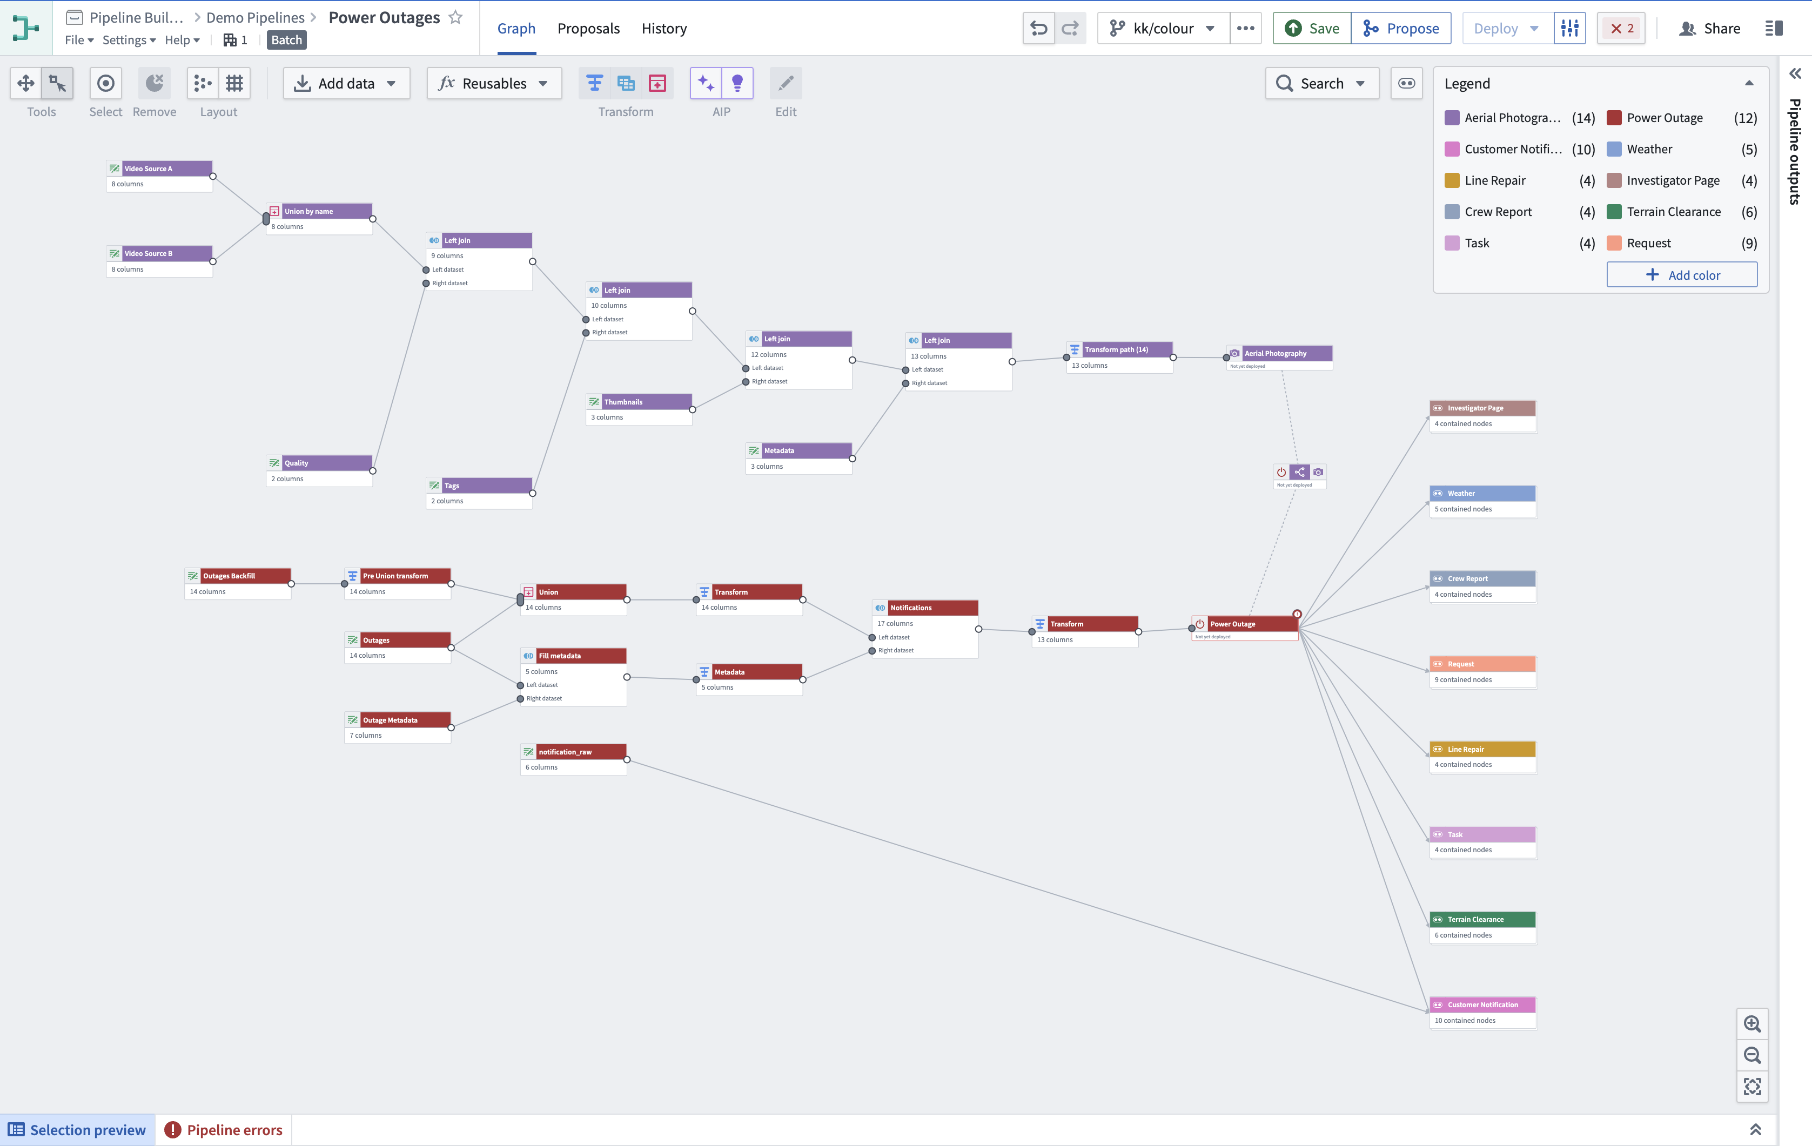The width and height of the screenshot is (1812, 1146).
Task: Click the Terrain Clearance green swatch
Action: [1614, 212]
